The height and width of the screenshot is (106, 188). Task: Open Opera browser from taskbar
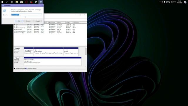pos(26,2)
